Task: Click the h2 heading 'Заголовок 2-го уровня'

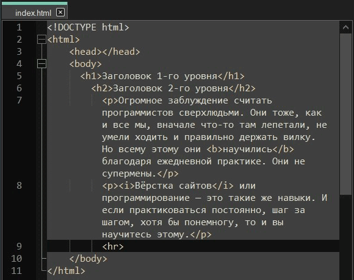Action: pyautogui.click(x=170, y=88)
